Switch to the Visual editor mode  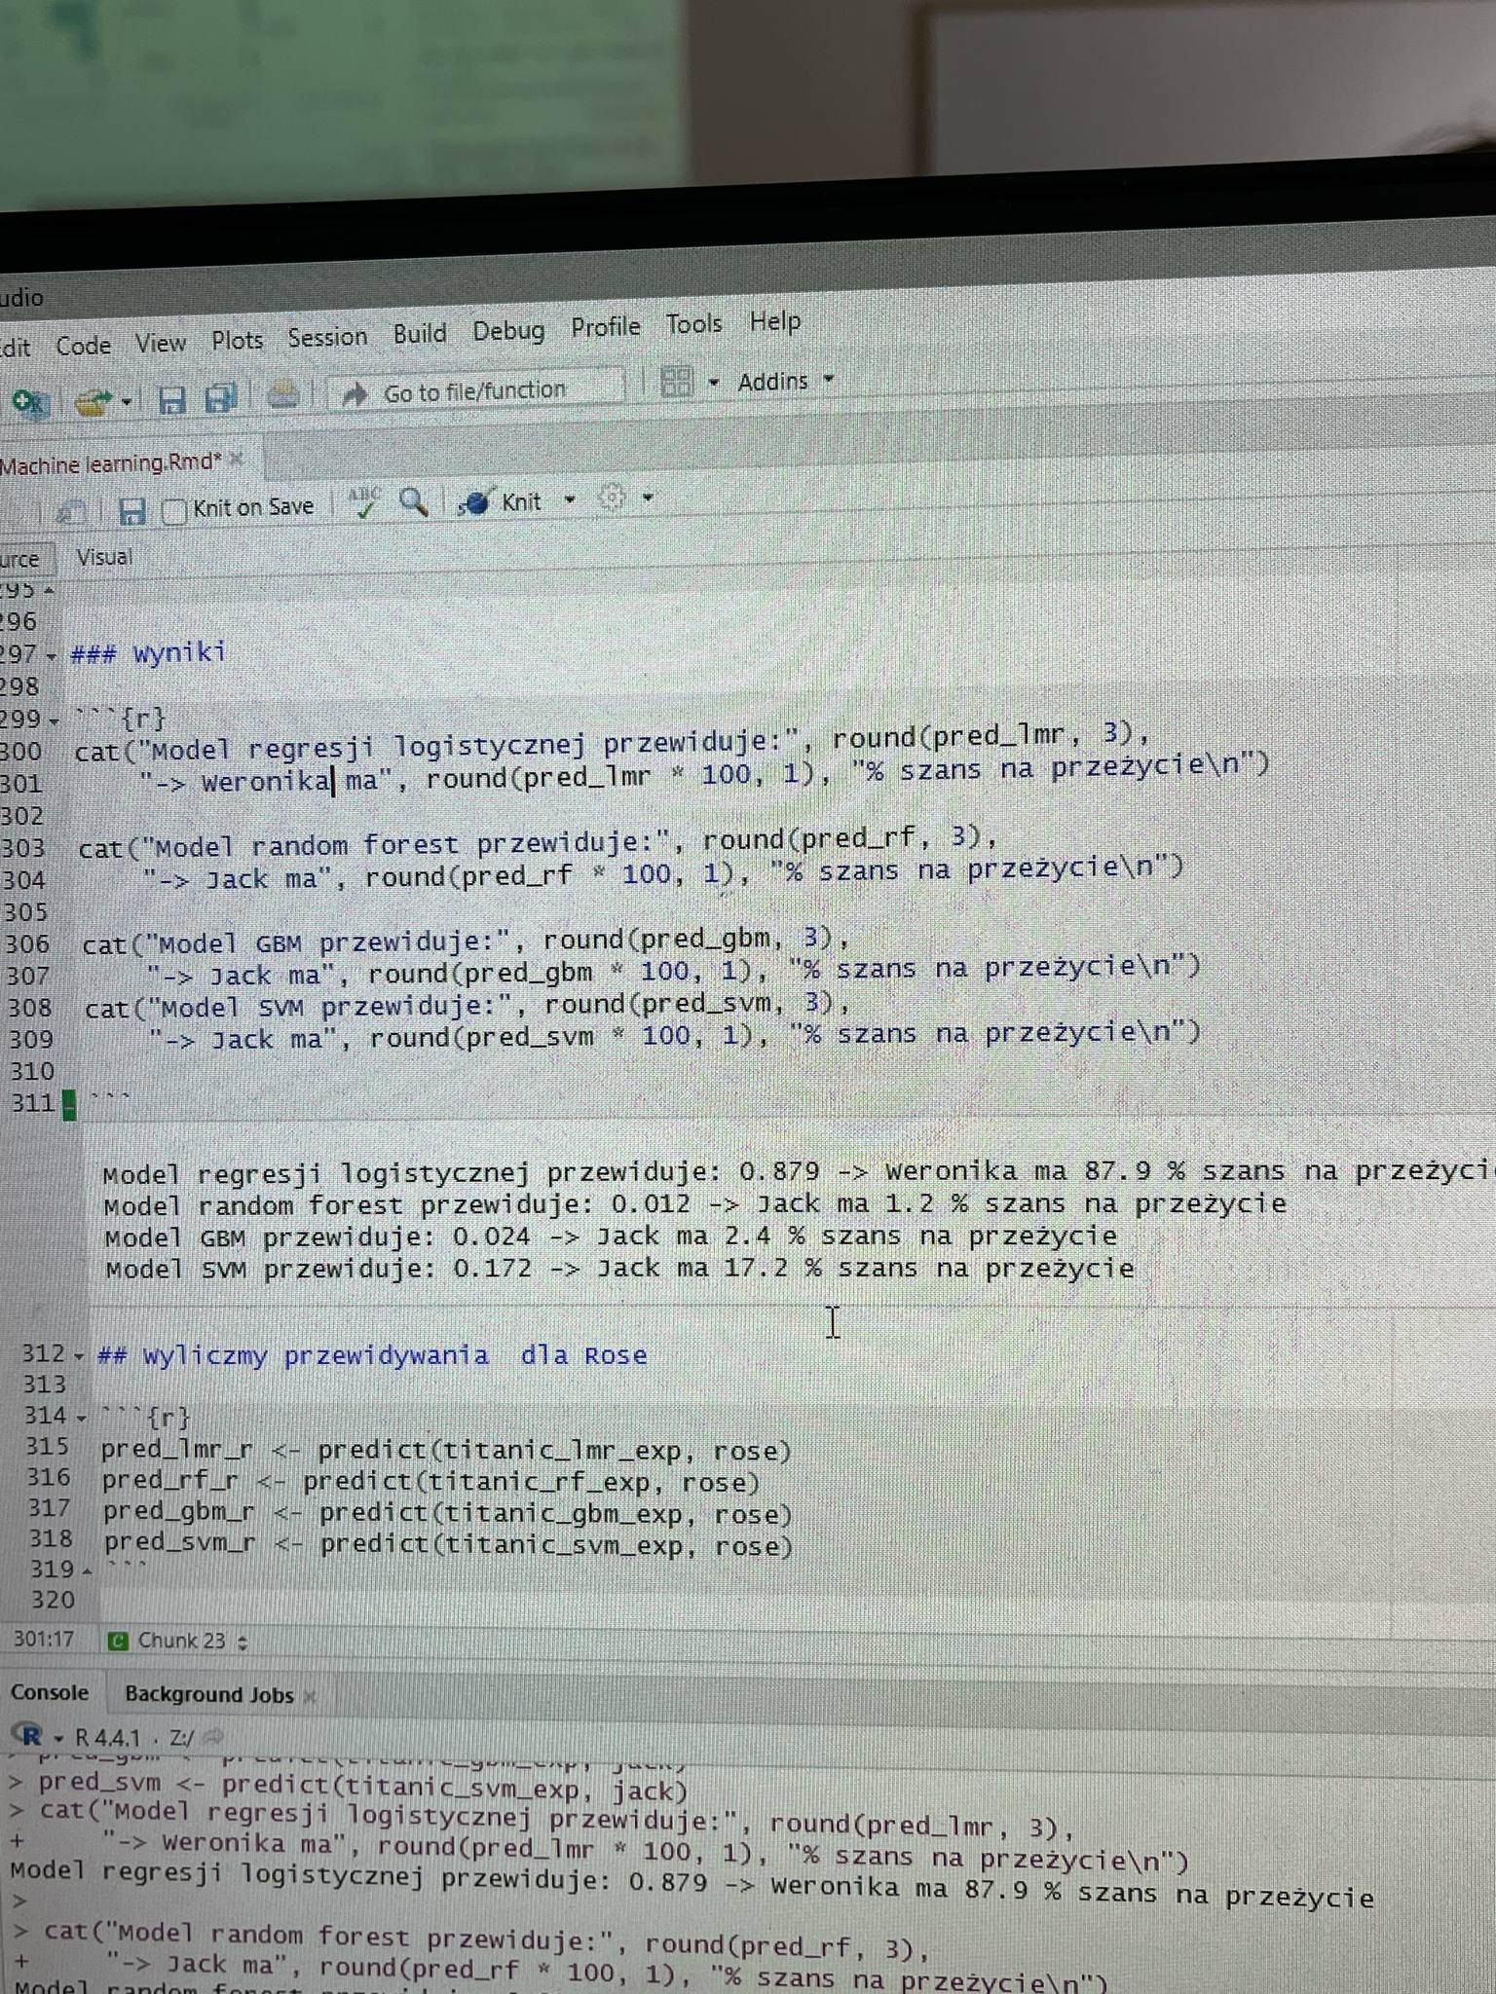104,557
